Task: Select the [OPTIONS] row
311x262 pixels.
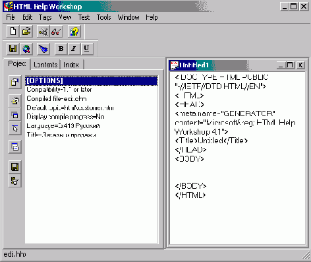Action: point(91,81)
